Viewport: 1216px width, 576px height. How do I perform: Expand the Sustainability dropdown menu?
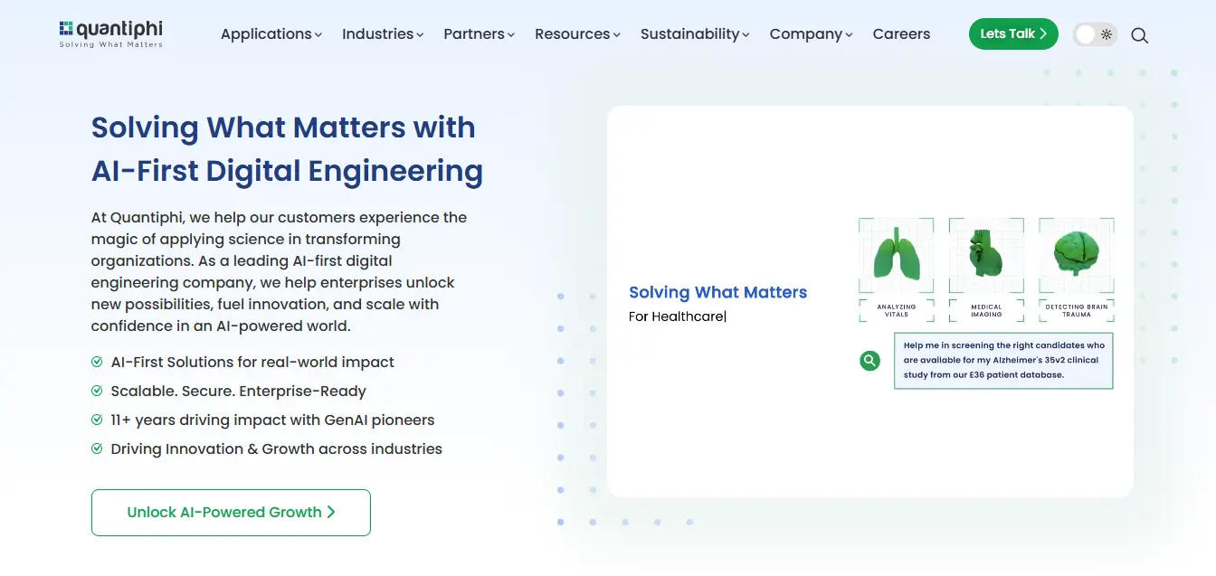[695, 34]
